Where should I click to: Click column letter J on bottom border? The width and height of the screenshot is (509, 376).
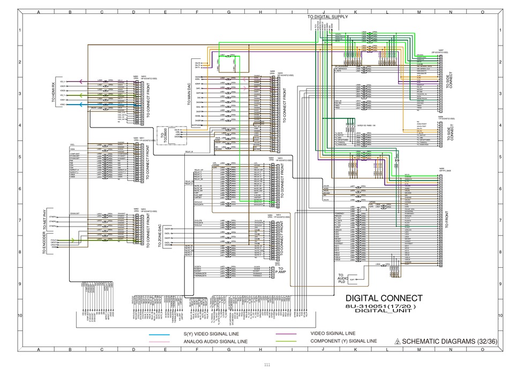[323, 350]
